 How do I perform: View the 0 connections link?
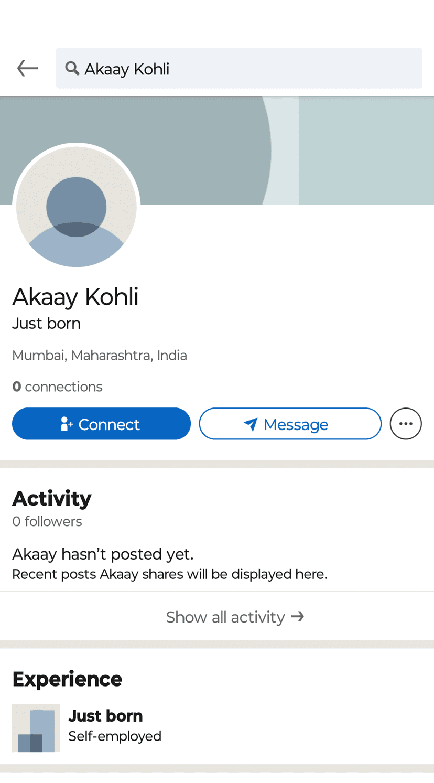(58, 387)
